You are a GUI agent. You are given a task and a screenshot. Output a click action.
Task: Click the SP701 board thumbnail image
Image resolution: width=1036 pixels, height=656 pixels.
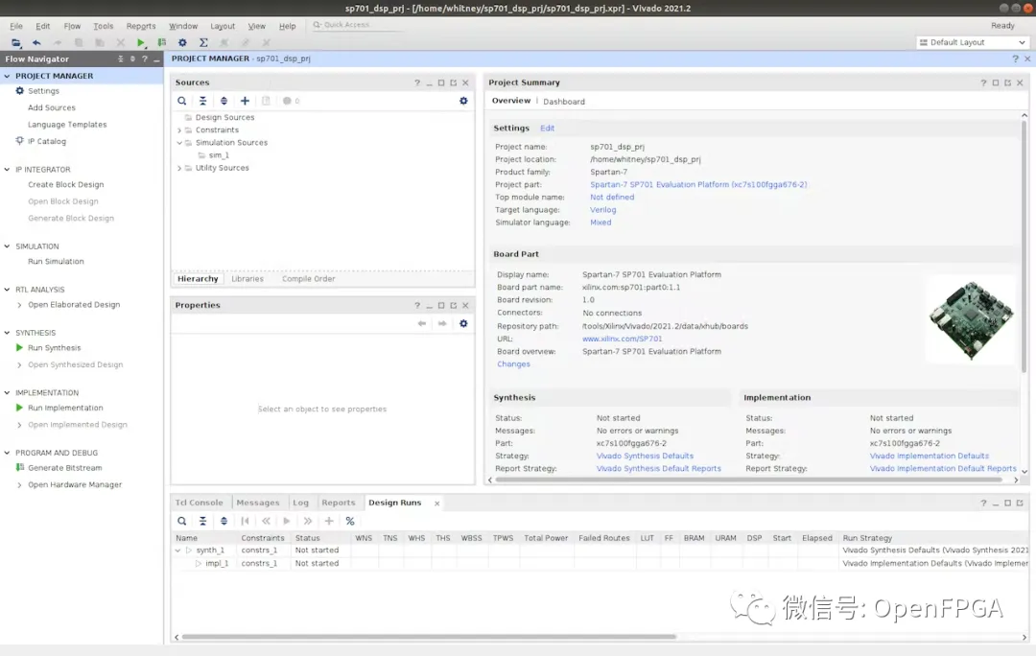[x=971, y=321]
